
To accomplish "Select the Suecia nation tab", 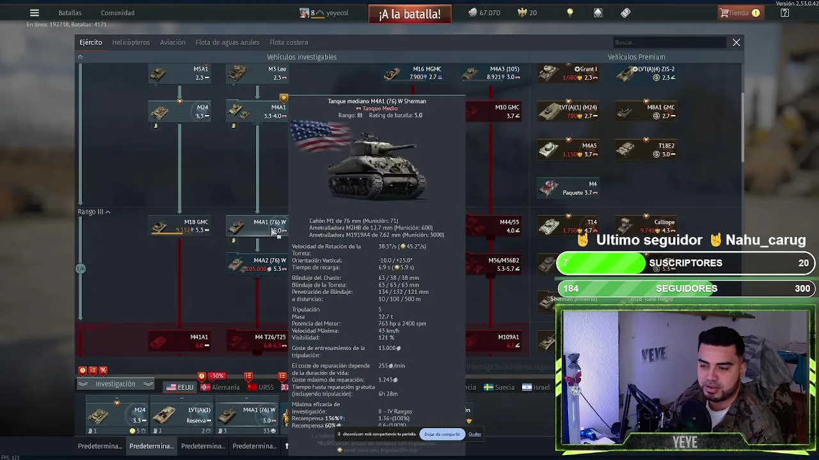I will coord(498,387).
